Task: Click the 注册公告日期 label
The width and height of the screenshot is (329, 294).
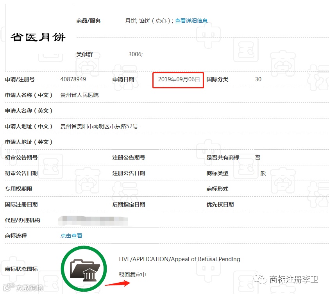Action: 129,173
